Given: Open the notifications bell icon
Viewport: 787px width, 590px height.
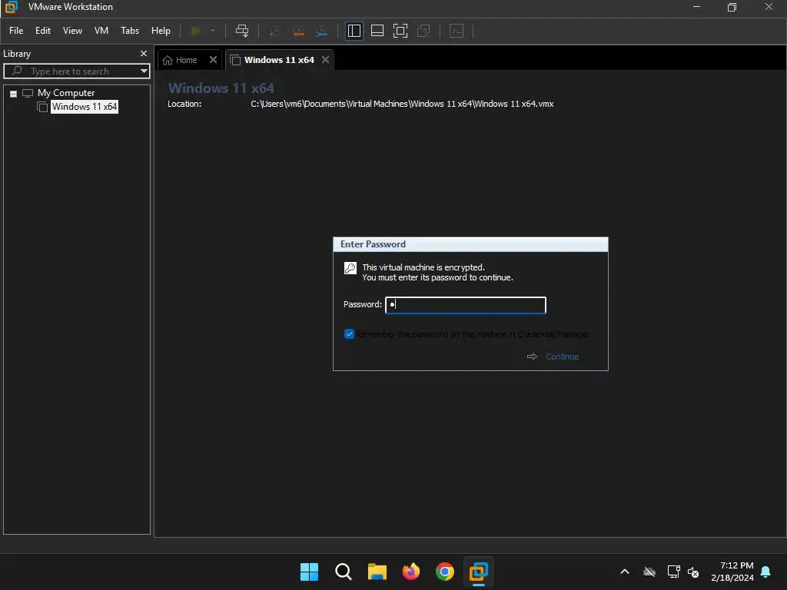Looking at the screenshot, I should [766, 572].
